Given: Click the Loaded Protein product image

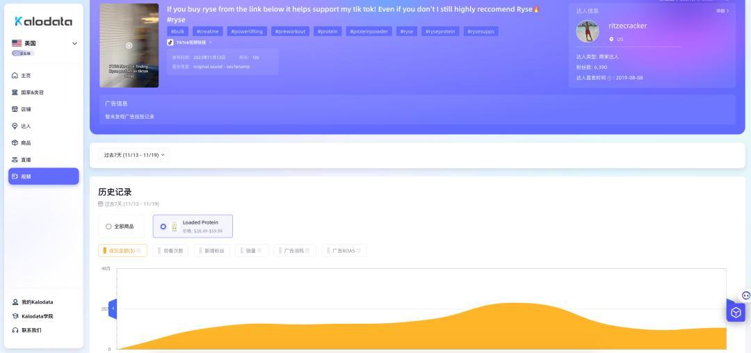Looking at the screenshot, I should [175, 227].
